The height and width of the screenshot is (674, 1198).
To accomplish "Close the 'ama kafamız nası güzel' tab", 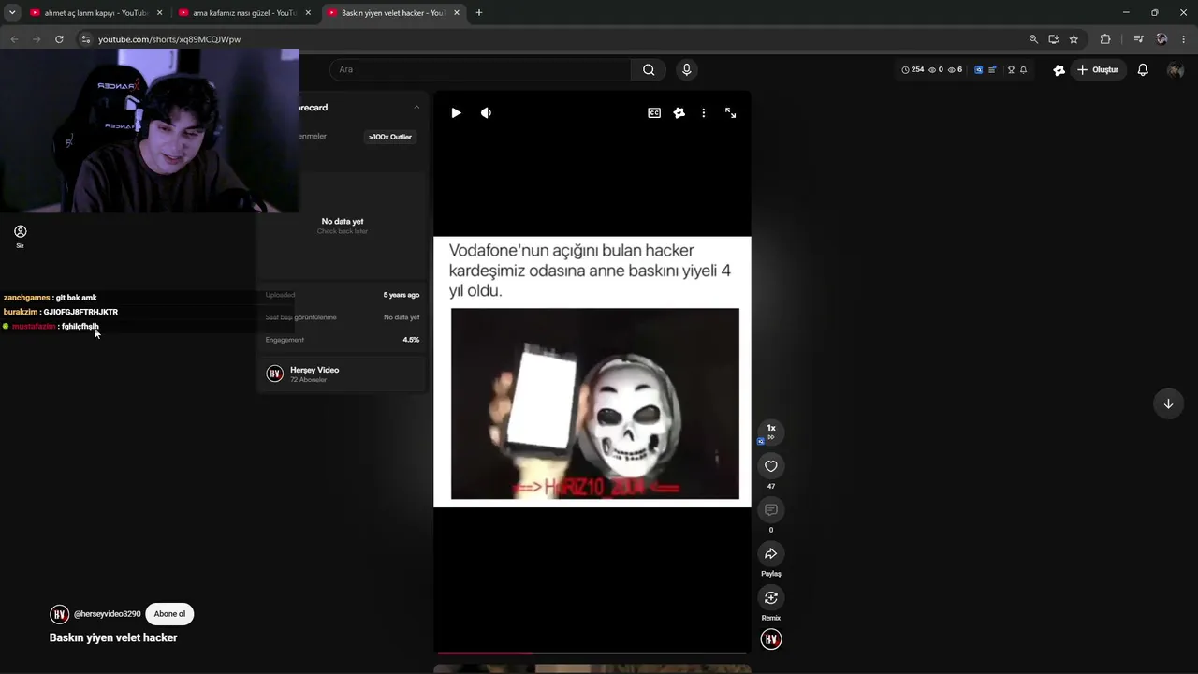I will click(x=308, y=13).
